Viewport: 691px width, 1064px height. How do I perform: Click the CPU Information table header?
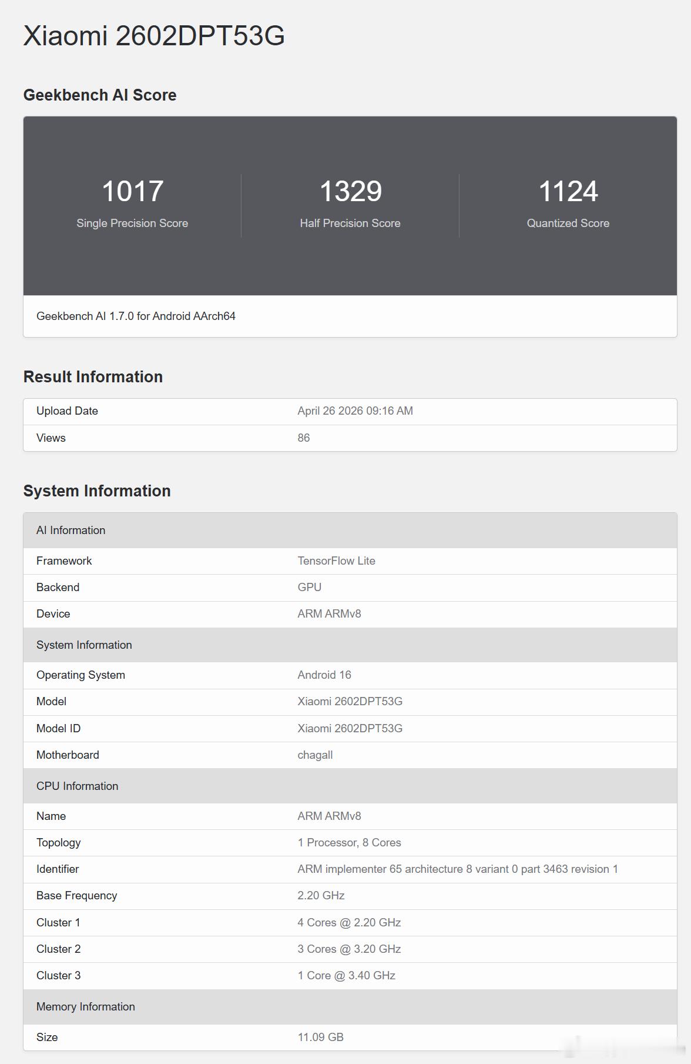pos(350,786)
